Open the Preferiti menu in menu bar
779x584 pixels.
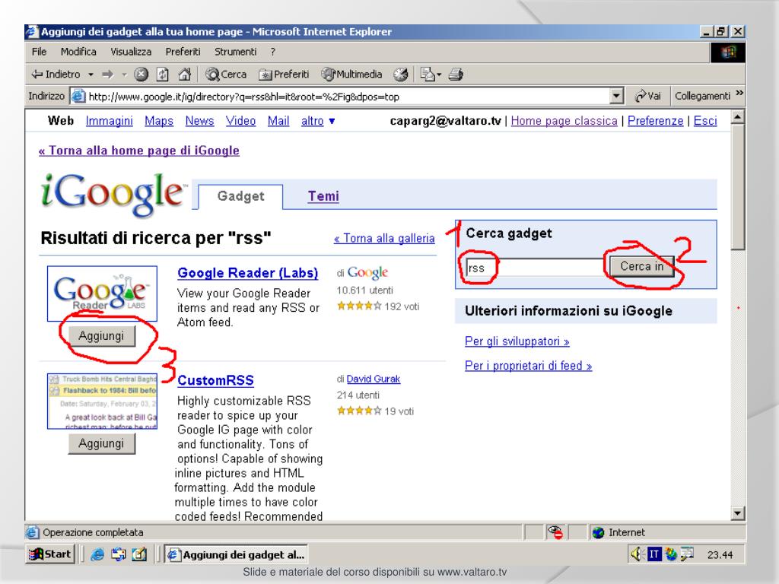183,52
